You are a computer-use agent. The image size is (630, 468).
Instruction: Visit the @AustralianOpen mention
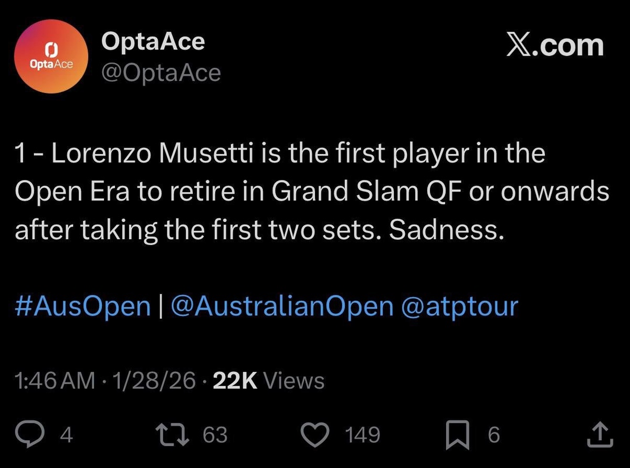click(282, 306)
